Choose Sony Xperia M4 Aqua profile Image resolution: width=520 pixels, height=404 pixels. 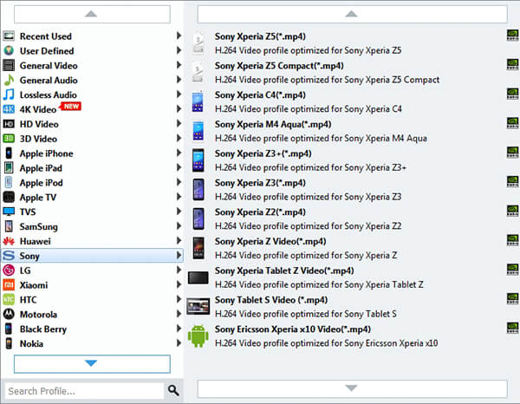[x=272, y=124]
